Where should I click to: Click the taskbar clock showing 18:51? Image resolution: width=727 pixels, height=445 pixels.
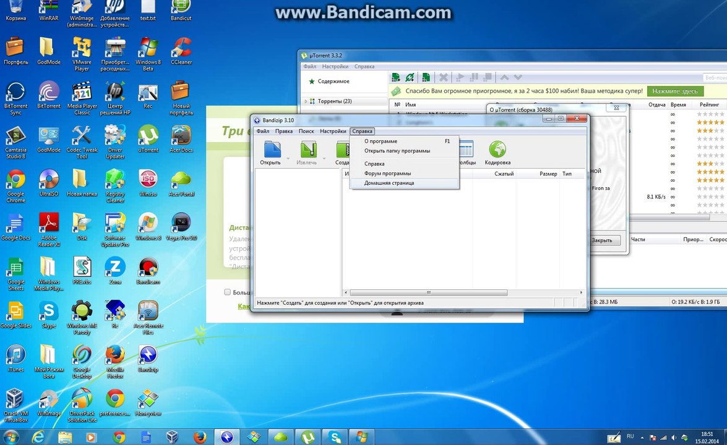[x=707, y=437]
